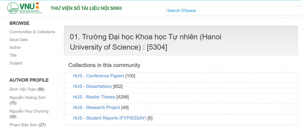Click the Trường Đại học Khoa học Tự nhiên heading
Screen dimensions: 302x136
pyautogui.click(x=145, y=42)
